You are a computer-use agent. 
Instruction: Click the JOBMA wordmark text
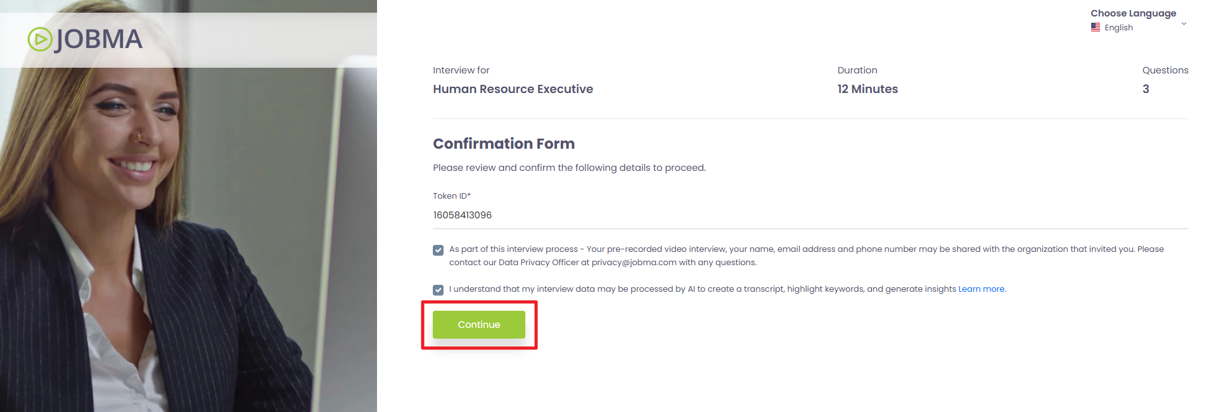pos(99,39)
